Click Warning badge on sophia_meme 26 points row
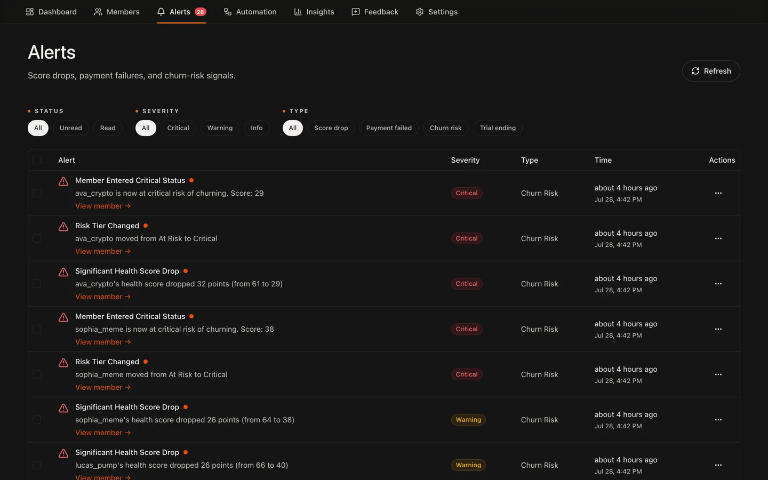This screenshot has height=480, width=768. [x=468, y=420]
